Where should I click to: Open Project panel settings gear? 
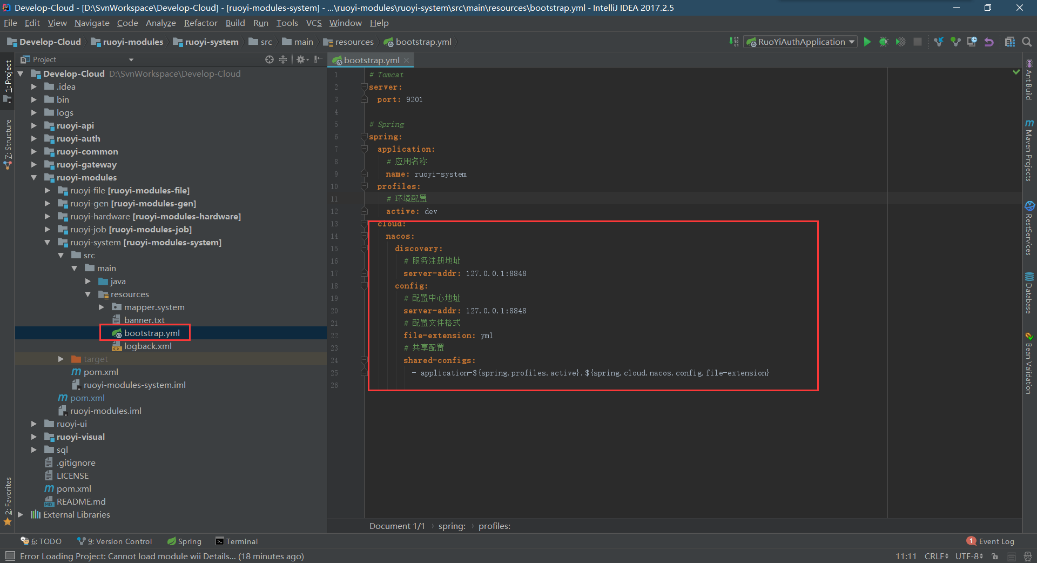pyautogui.click(x=302, y=59)
